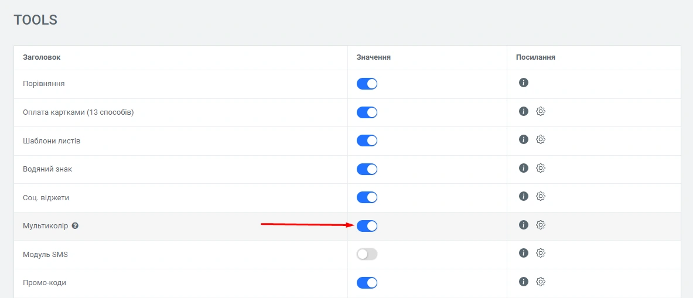Screen dimensions: 693x298
Task: Turn off Оплата картками toggle
Action: (367, 112)
